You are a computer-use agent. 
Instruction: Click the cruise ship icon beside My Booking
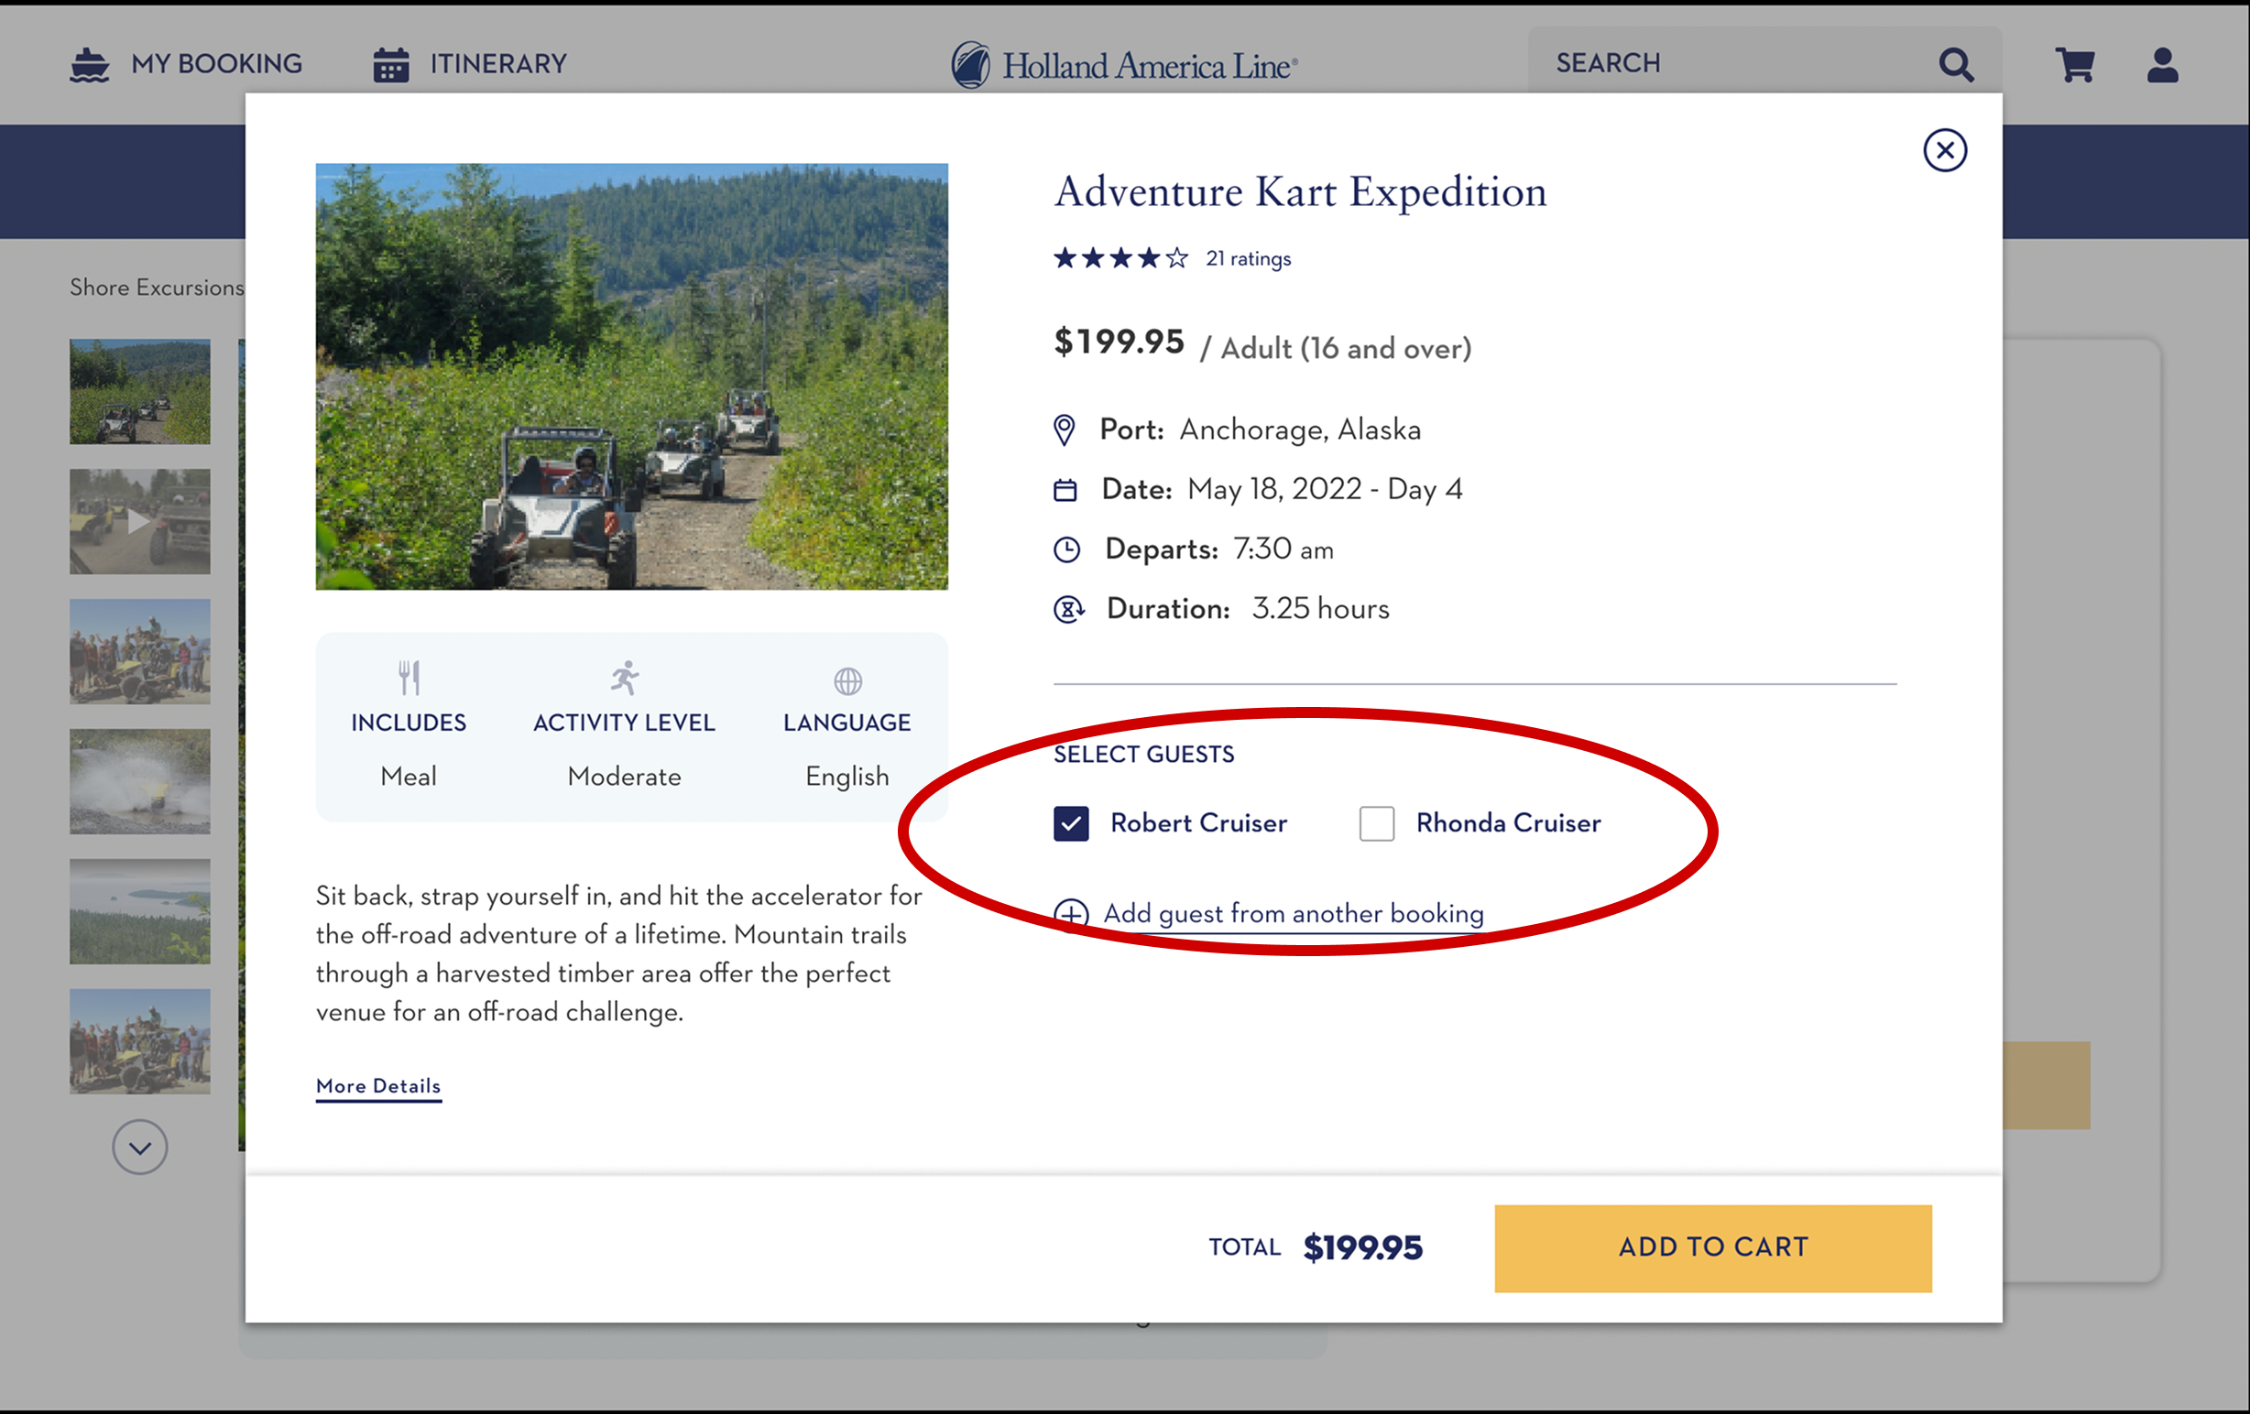pyautogui.click(x=90, y=64)
